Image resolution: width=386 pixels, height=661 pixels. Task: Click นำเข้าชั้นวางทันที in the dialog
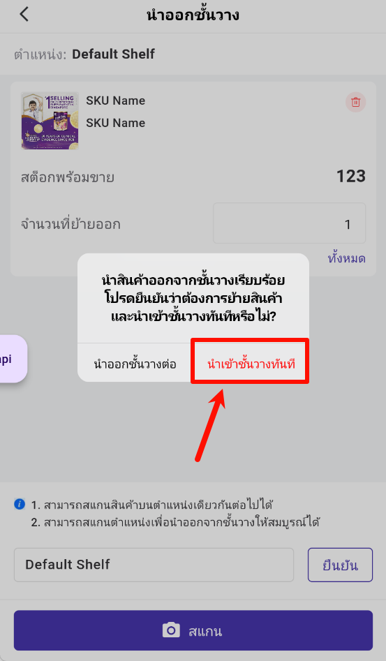coord(251,364)
